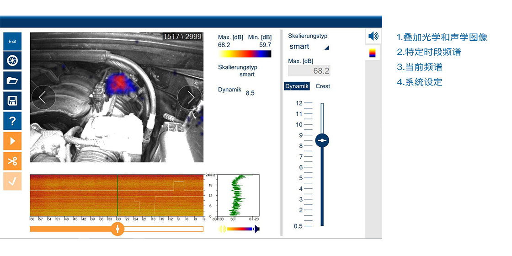This screenshot has width=512, height=256.
Task: Click the orange checkmark confirm icon
Action: (12, 181)
